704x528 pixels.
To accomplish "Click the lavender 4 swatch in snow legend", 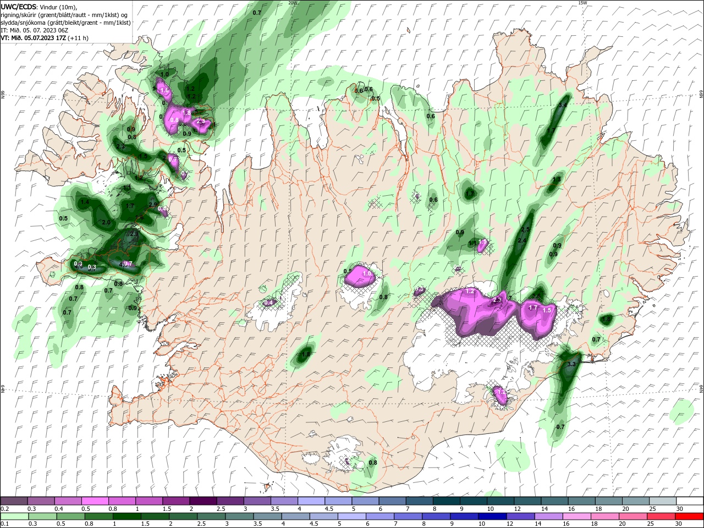I will coord(310,501).
